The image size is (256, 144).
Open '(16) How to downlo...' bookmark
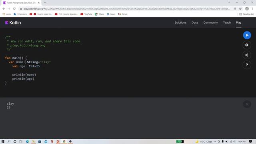click(66, 14)
